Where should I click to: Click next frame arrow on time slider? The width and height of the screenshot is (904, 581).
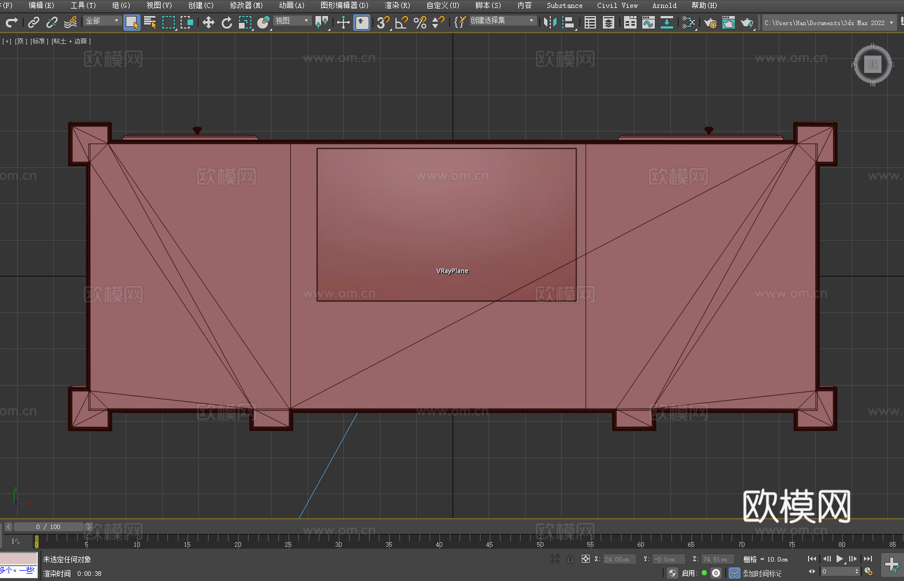click(x=89, y=527)
